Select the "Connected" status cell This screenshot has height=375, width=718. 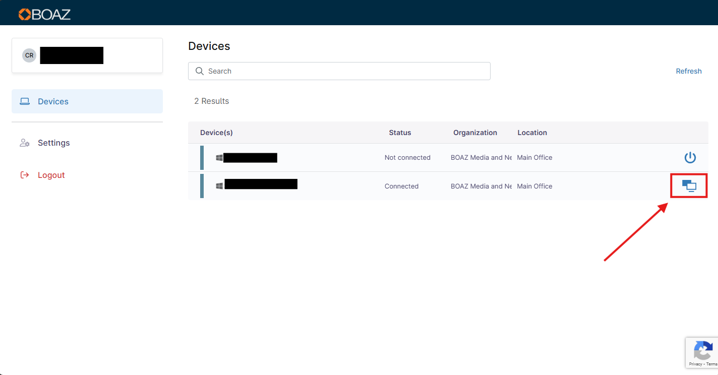(x=401, y=186)
